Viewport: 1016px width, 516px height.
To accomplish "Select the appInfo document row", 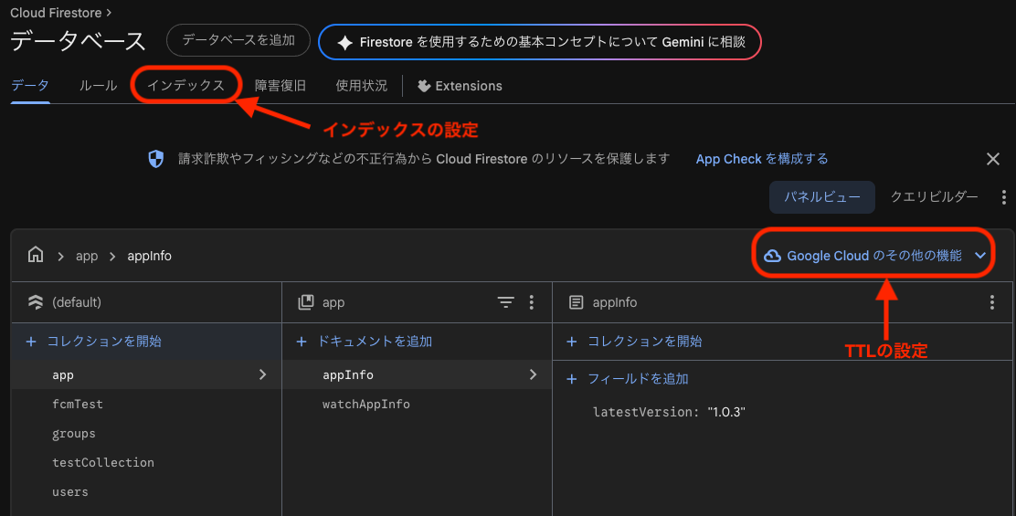I will pos(417,374).
